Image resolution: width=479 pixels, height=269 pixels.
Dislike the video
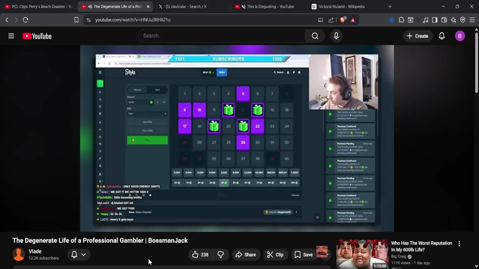[221, 255]
